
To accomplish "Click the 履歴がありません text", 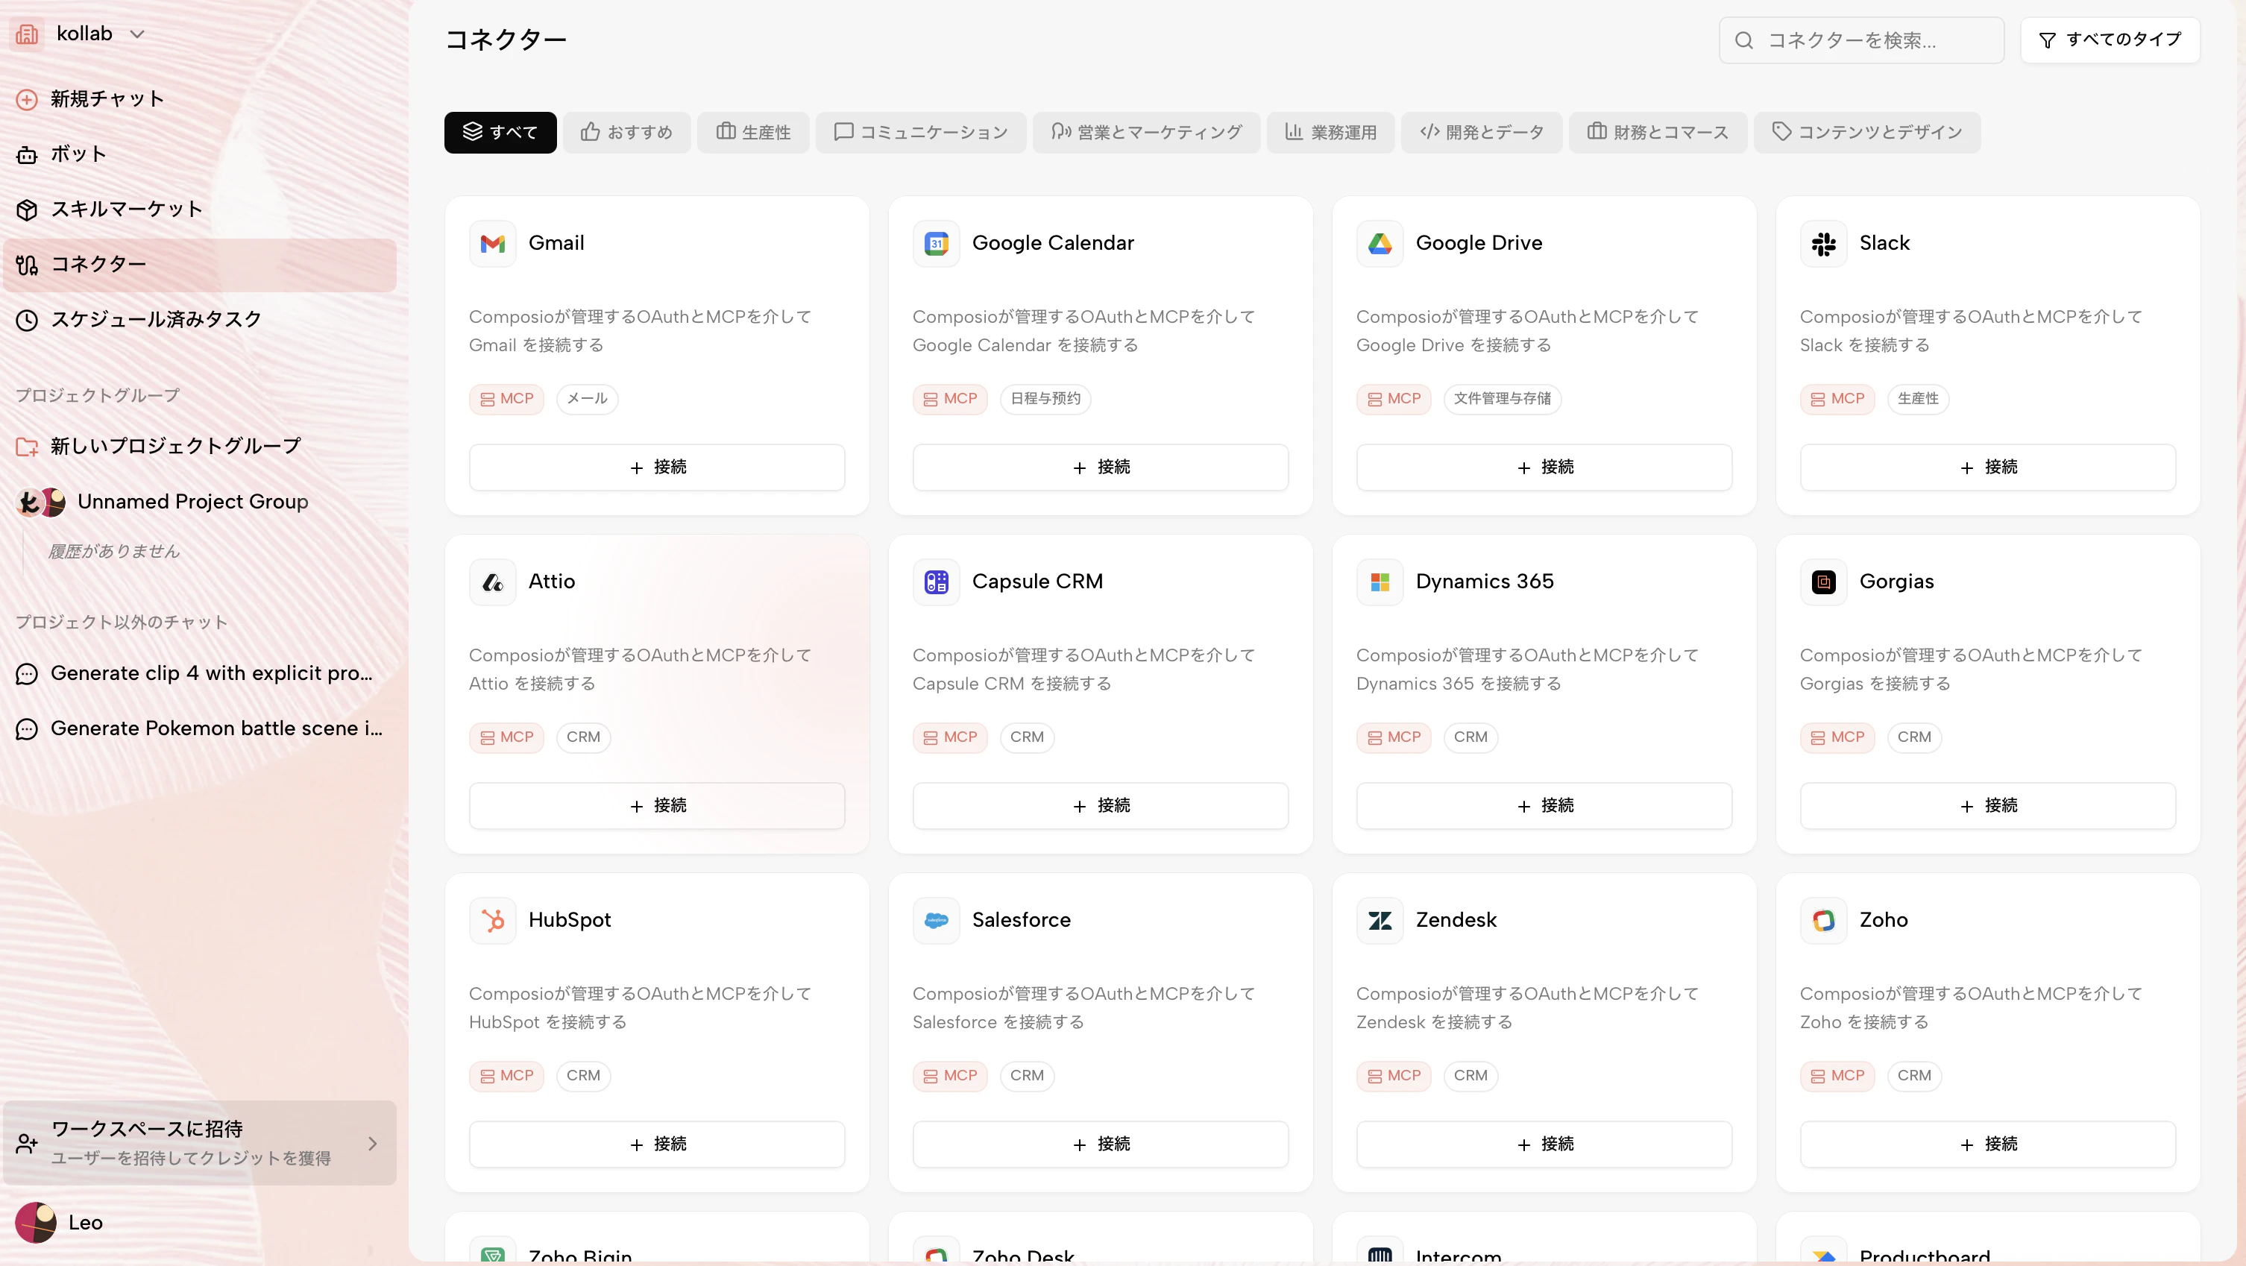I will [x=114, y=551].
